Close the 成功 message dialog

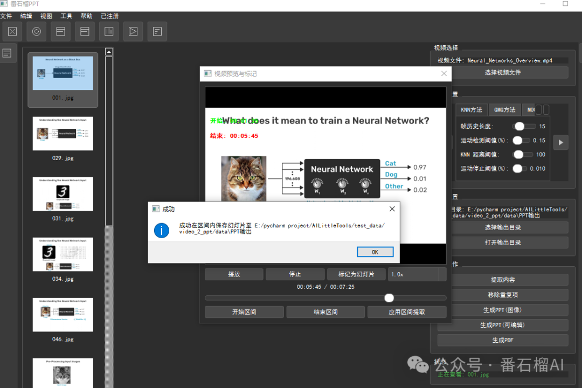(x=392, y=209)
